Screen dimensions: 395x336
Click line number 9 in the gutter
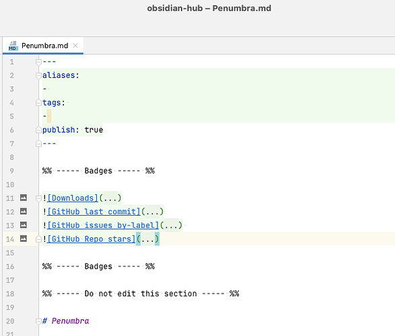(11, 171)
